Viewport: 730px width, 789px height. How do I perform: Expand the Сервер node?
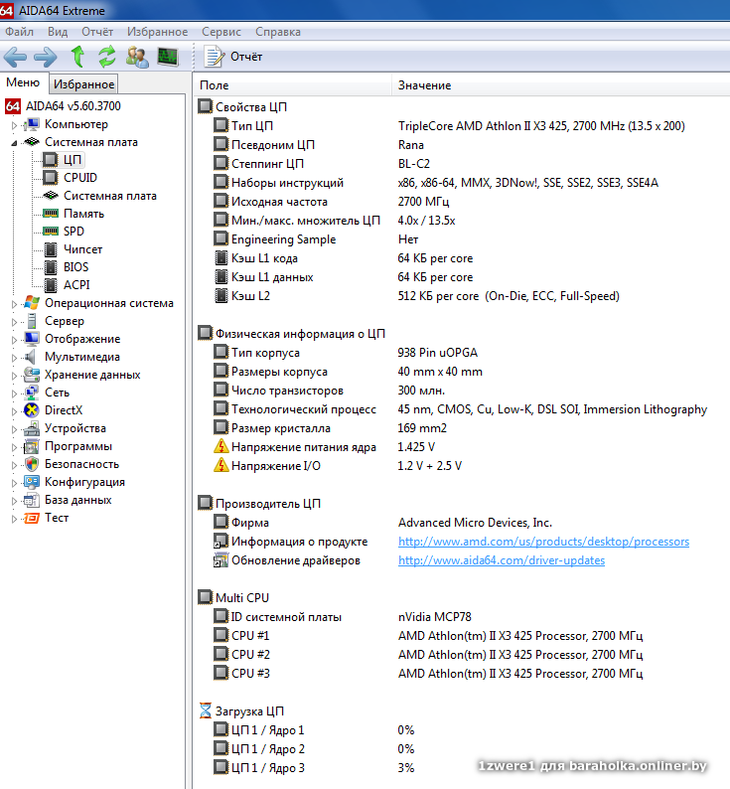pos(14,322)
